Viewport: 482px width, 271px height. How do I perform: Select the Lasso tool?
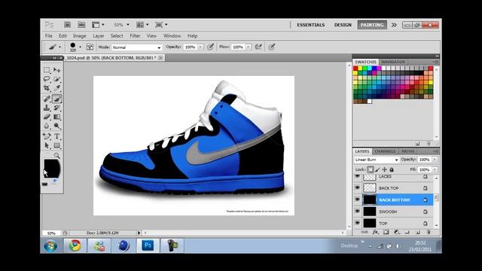coord(47,79)
